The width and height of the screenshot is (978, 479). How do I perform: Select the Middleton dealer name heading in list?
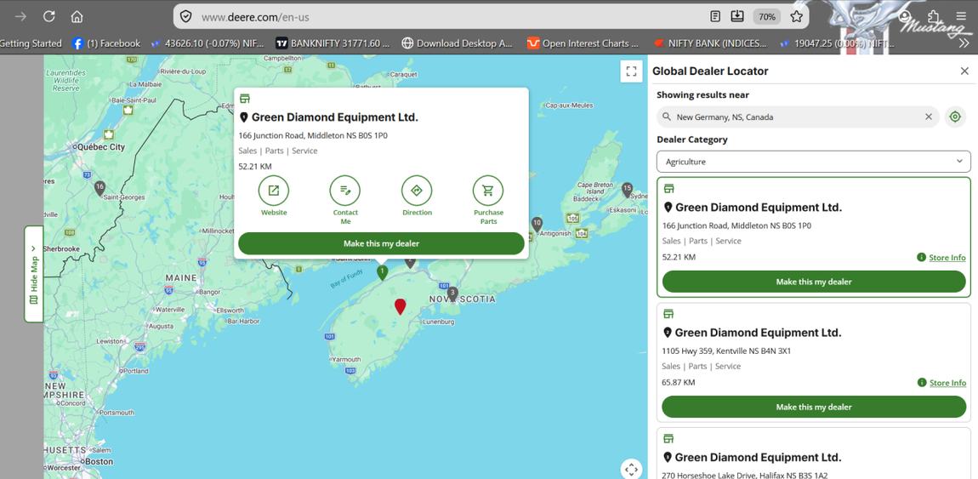(758, 207)
